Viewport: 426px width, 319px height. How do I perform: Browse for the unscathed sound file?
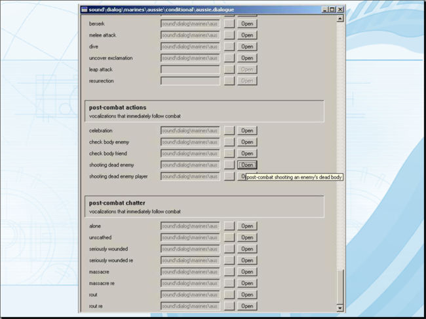[229, 237]
